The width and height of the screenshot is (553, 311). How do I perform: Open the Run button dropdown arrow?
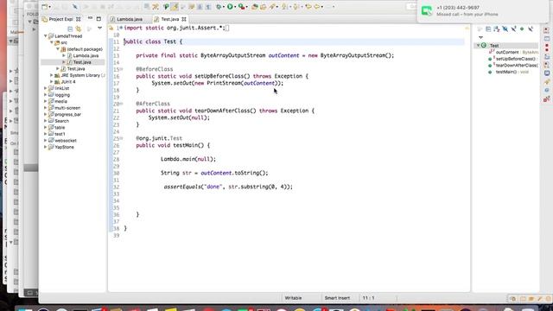pyautogui.click(x=235, y=7)
